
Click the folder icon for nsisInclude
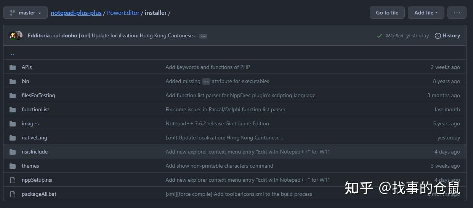[x=13, y=152]
